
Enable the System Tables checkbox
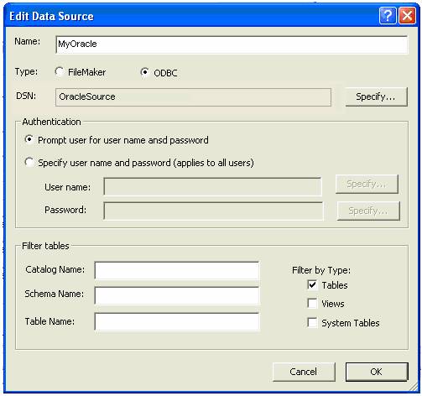click(312, 322)
